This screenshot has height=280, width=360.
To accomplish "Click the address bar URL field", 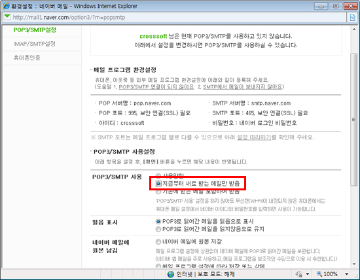I will point(179,18).
